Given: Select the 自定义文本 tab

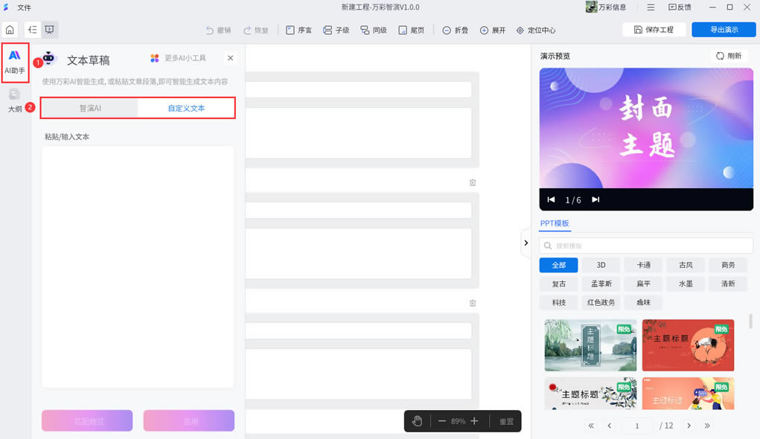Looking at the screenshot, I should pyautogui.click(x=186, y=108).
